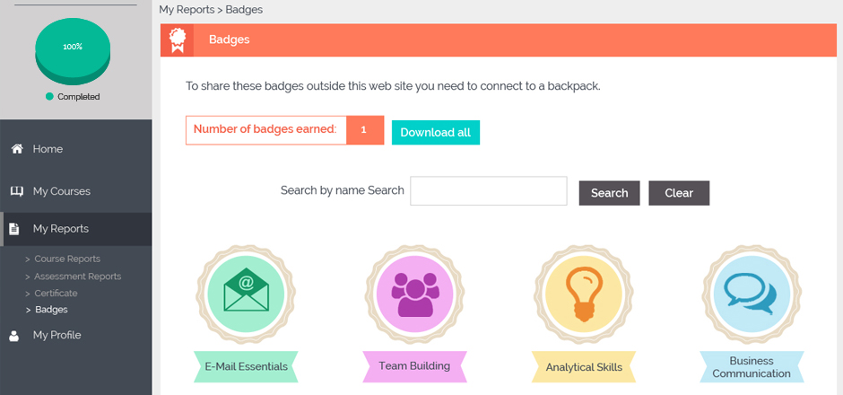843x395 pixels.
Task: Click the My Courses book icon
Action: (17, 191)
